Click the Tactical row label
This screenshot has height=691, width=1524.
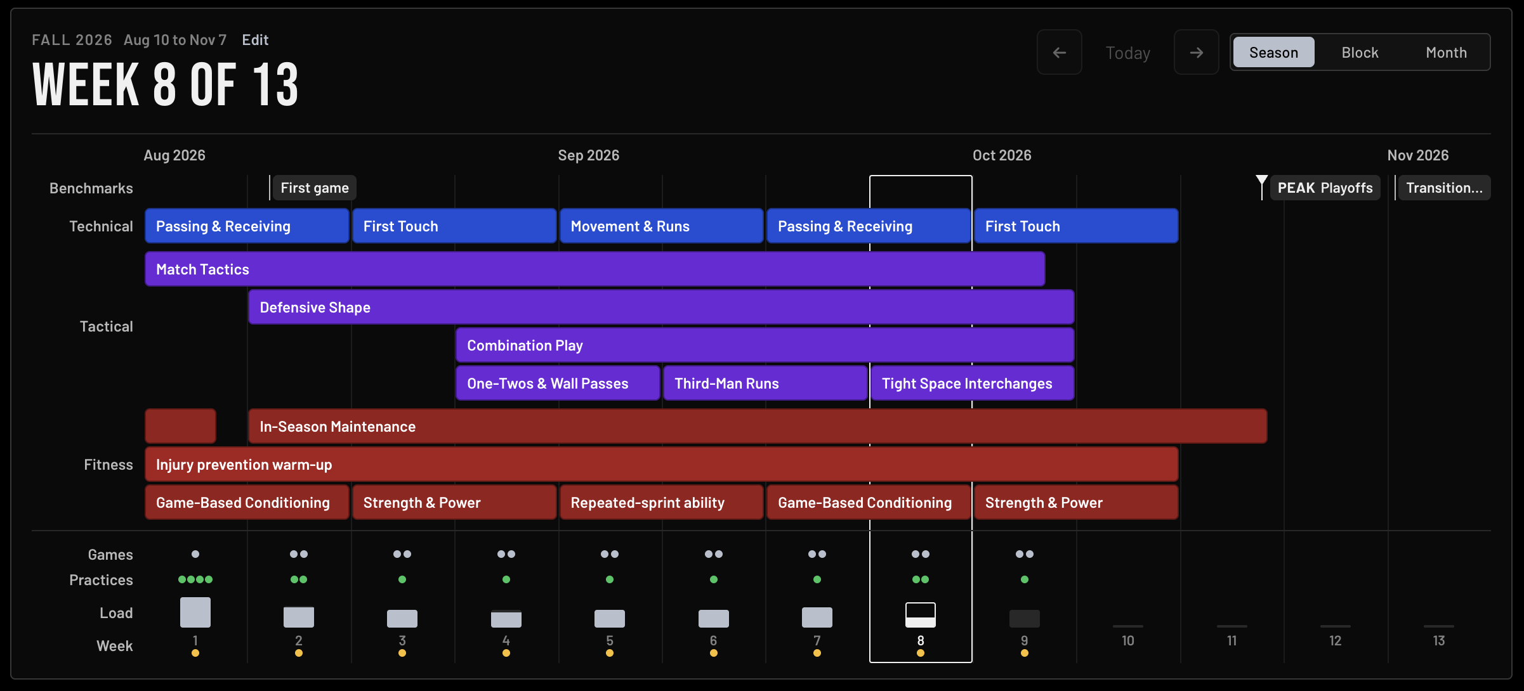point(106,326)
